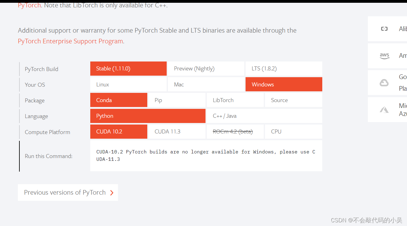The image size is (407, 226).
Task: Click the Run this Command text box
Action: 206,156
